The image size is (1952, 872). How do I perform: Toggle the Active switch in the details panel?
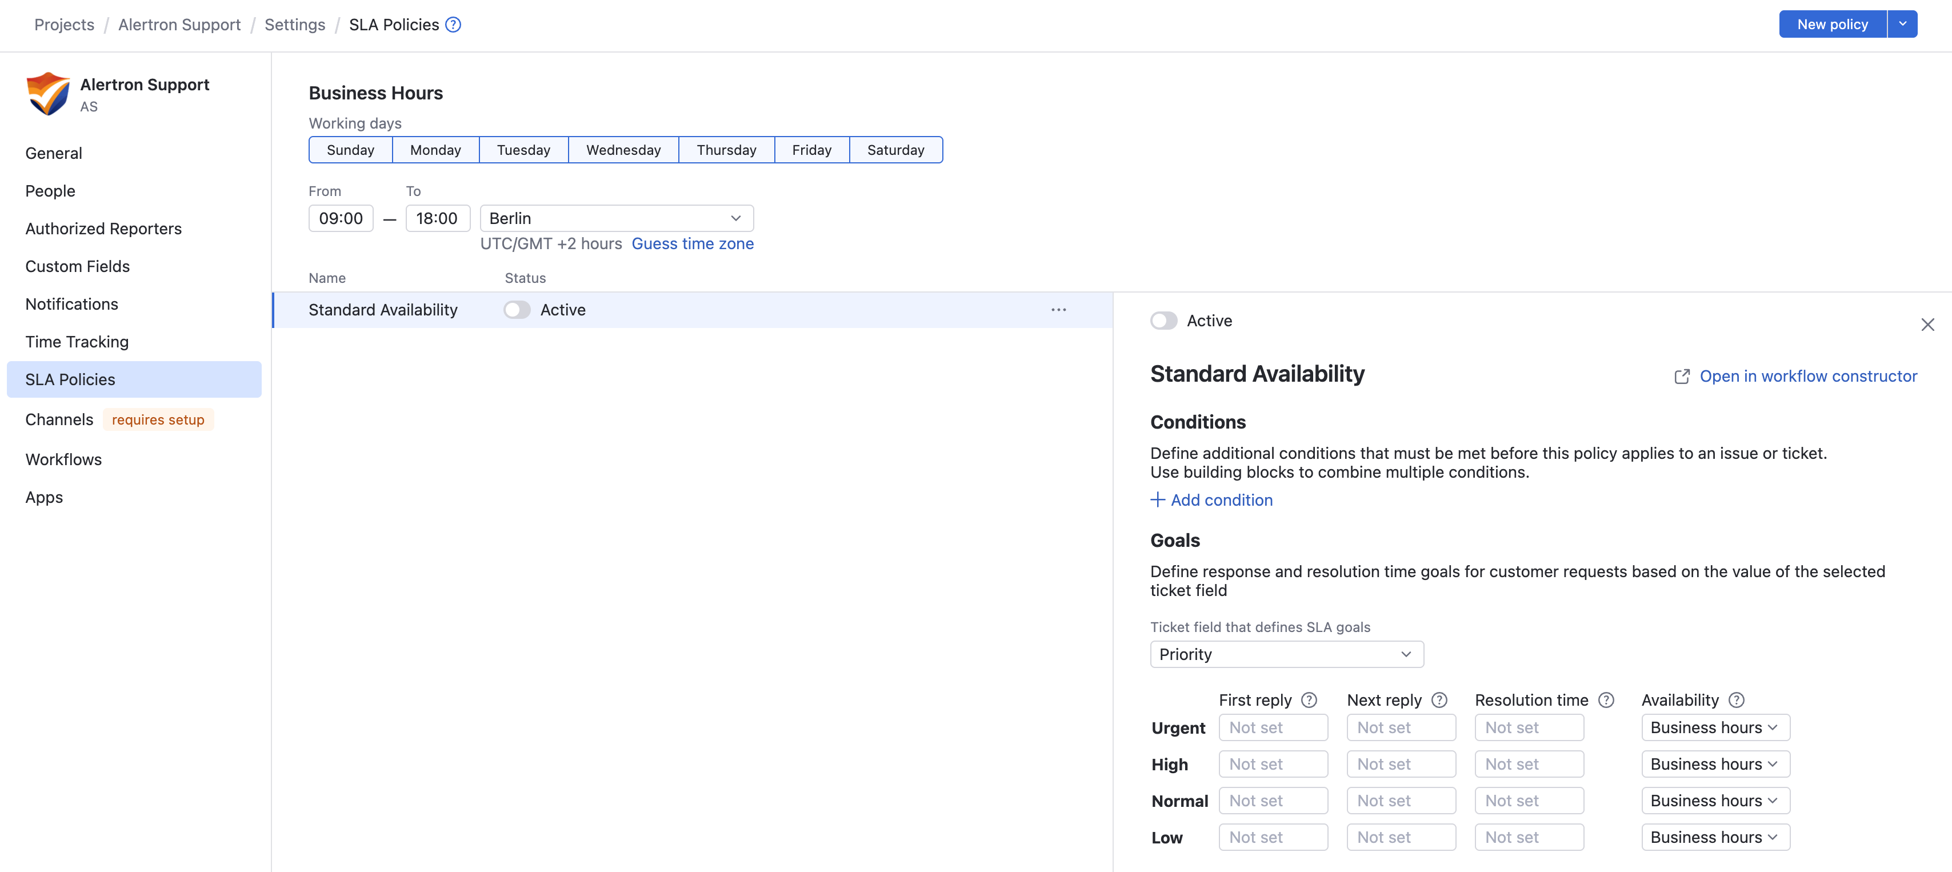(1163, 321)
